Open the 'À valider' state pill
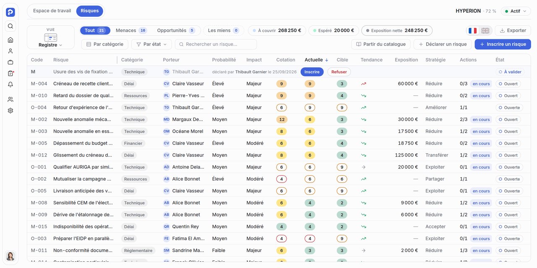The height and width of the screenshot is (268, 537). coord(510,72)
